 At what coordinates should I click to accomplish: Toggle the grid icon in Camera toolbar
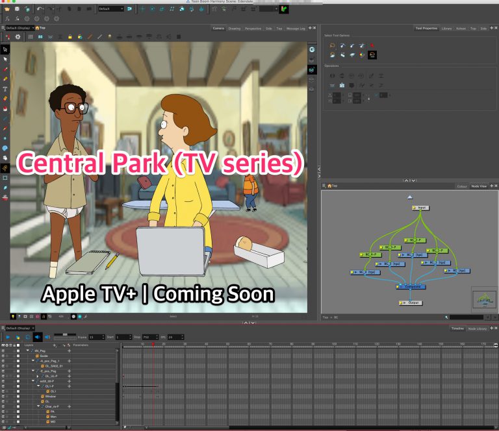point(31,37)
